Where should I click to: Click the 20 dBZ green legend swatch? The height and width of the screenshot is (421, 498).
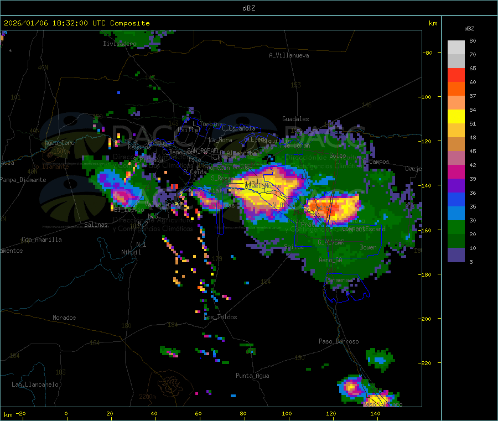[x=456, y=227]
